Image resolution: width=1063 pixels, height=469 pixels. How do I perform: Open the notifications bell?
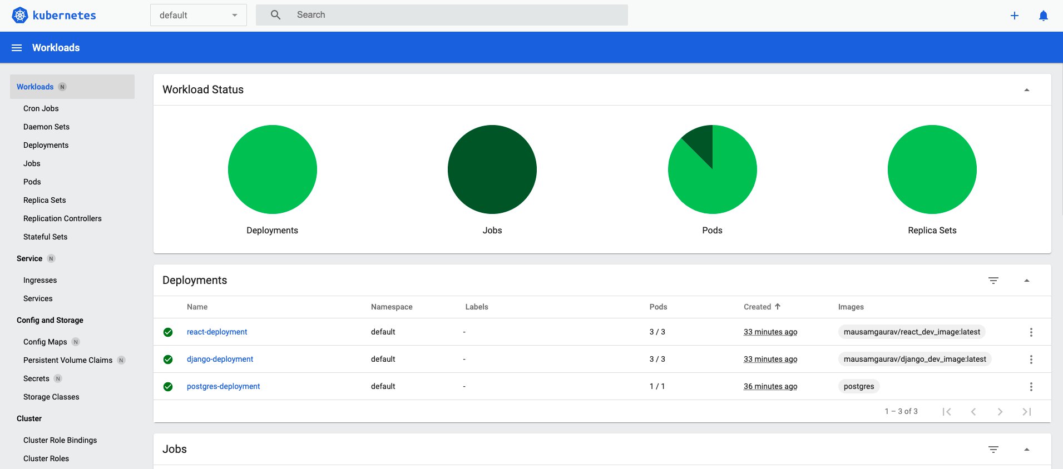pos(1043,16)
